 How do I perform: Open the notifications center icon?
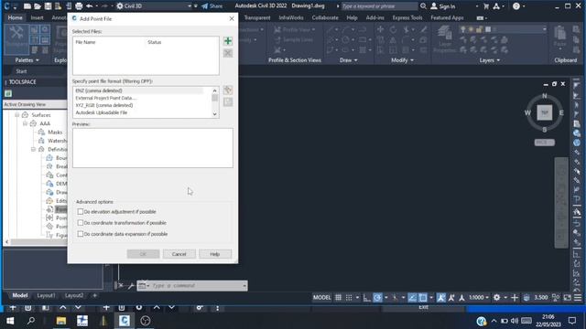(x=572, y=321)
